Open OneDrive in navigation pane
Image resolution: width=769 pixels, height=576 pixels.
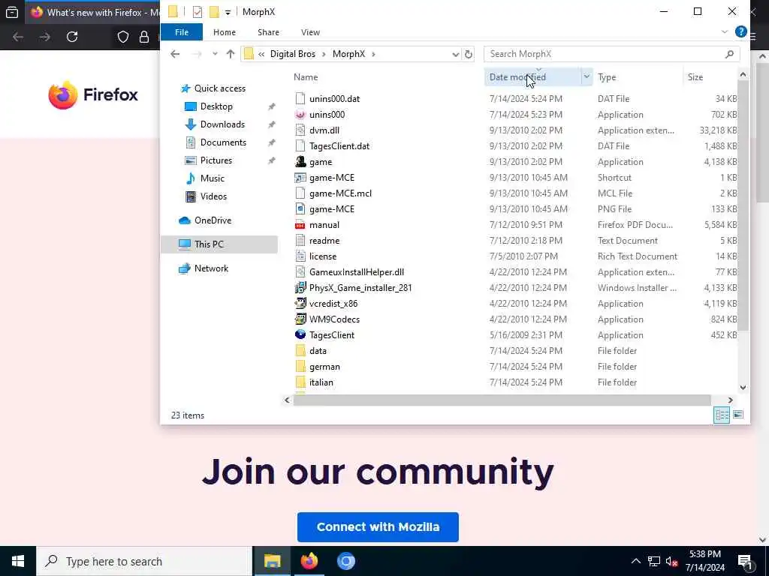213,220
